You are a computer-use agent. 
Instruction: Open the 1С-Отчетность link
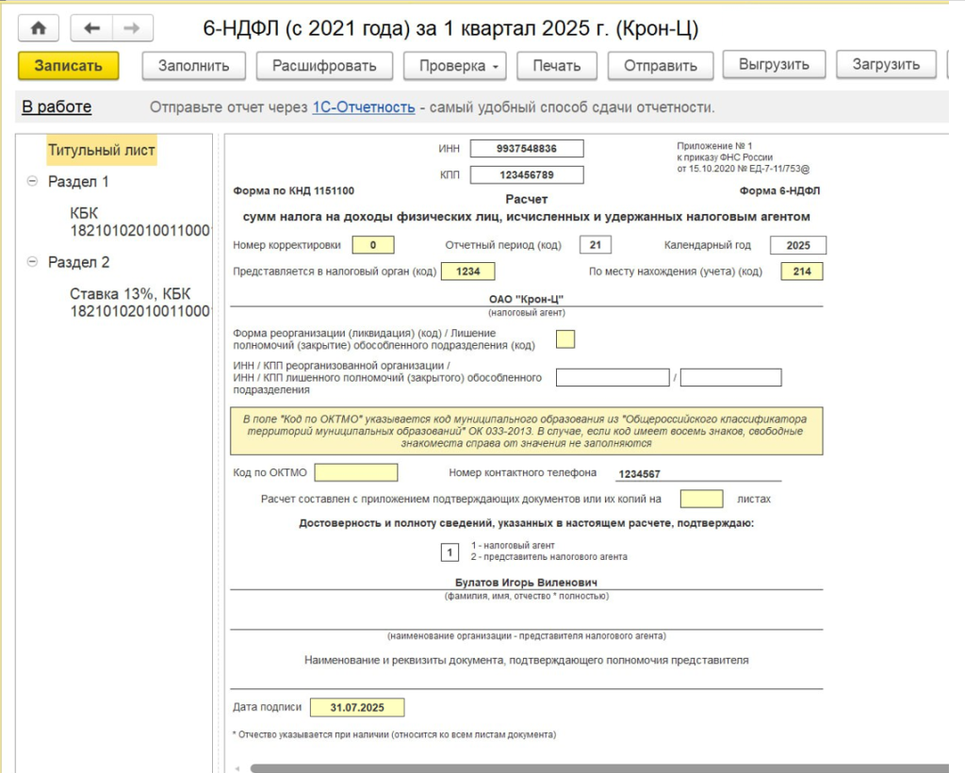coord(364,107)
